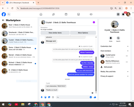Open the Facebook search magnifier
This screenshot has height=107, width=134.
9,14
